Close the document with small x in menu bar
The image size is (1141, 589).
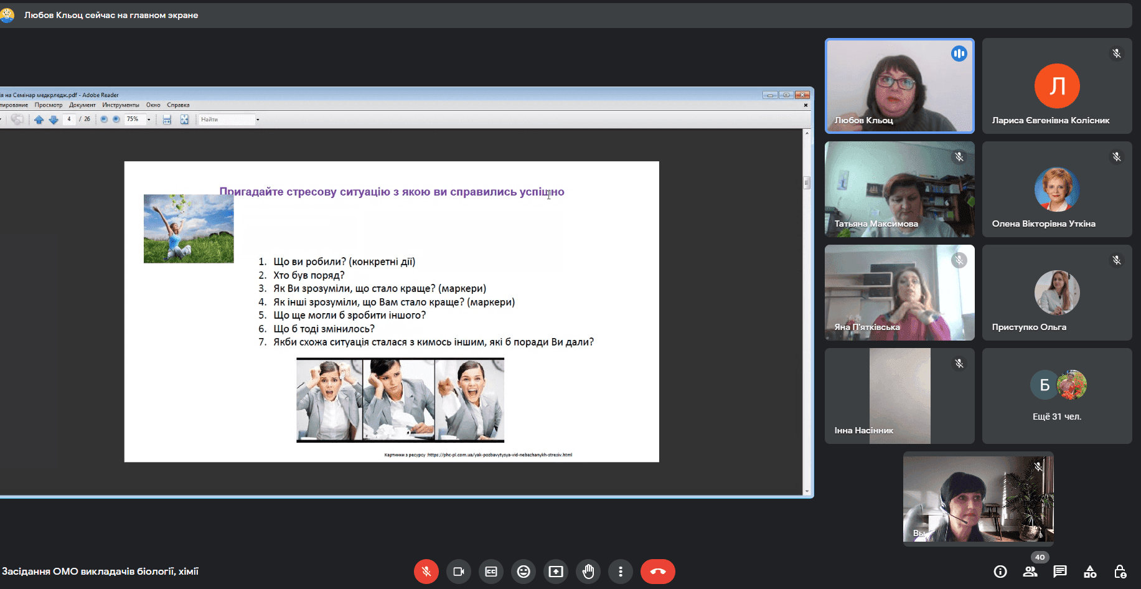pyautogui.click(x=805, y=105)
